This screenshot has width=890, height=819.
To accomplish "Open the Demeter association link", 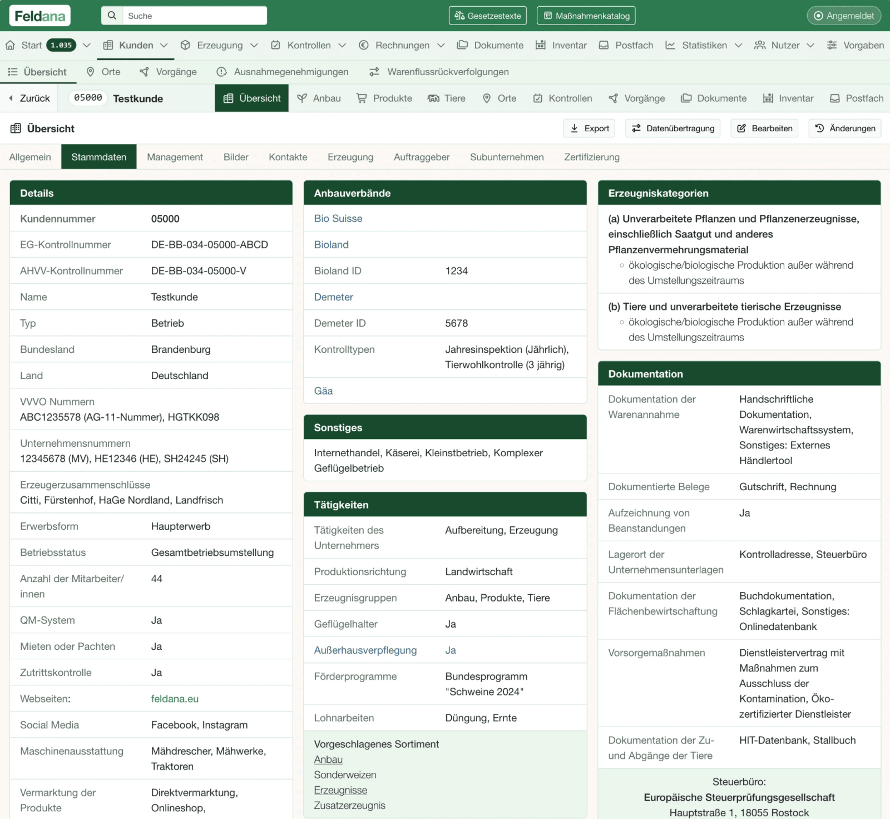I will click(x=333, y=297).
